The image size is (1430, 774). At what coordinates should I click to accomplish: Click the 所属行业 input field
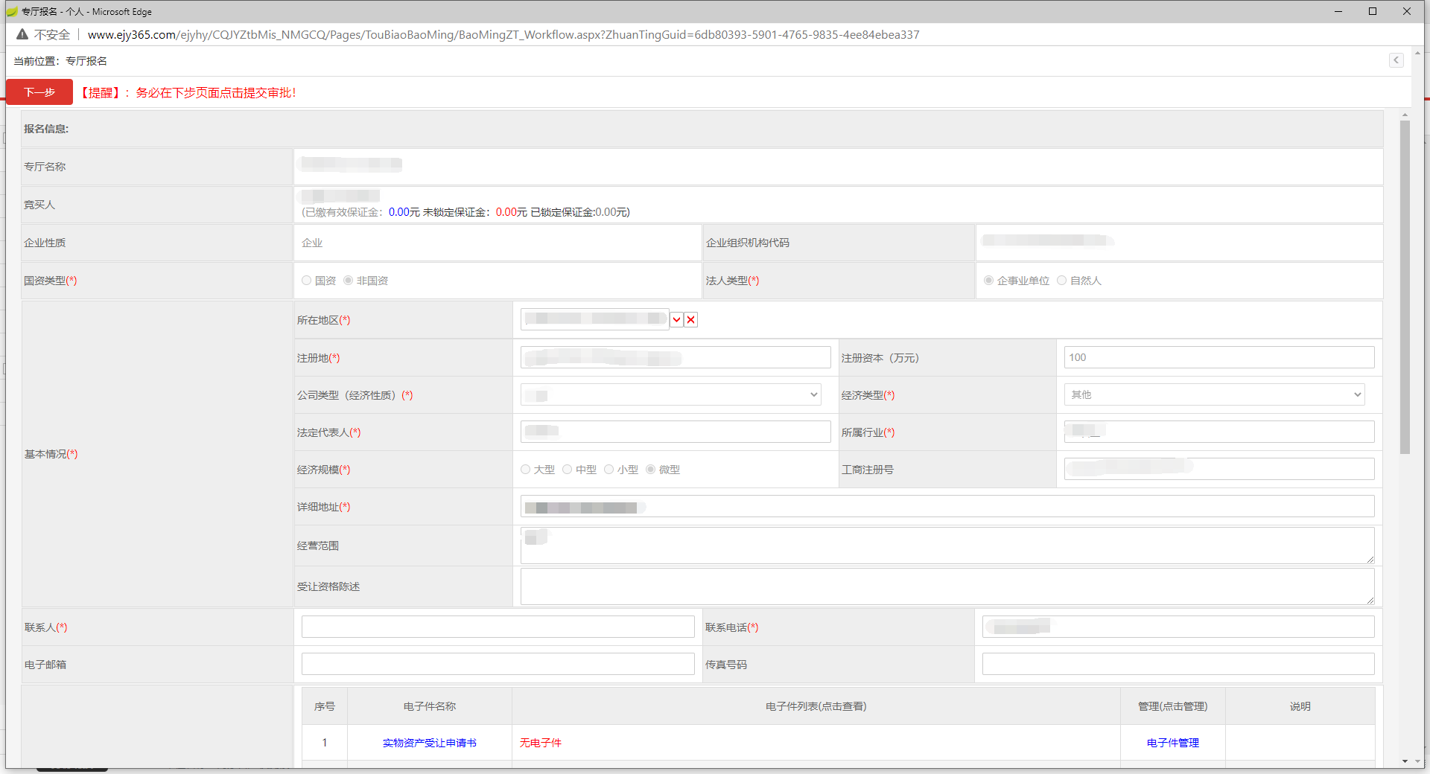(x=1219, y=432)
